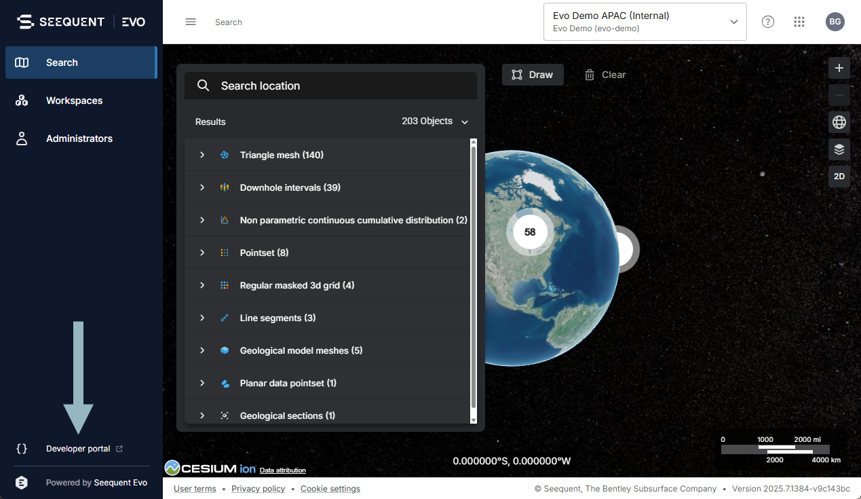Click the Line segments (3) label

pyautogui.click(x=278, y=318)
